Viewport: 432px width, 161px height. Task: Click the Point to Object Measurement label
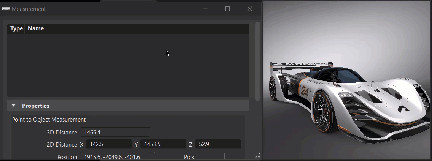tap(49, 120)
